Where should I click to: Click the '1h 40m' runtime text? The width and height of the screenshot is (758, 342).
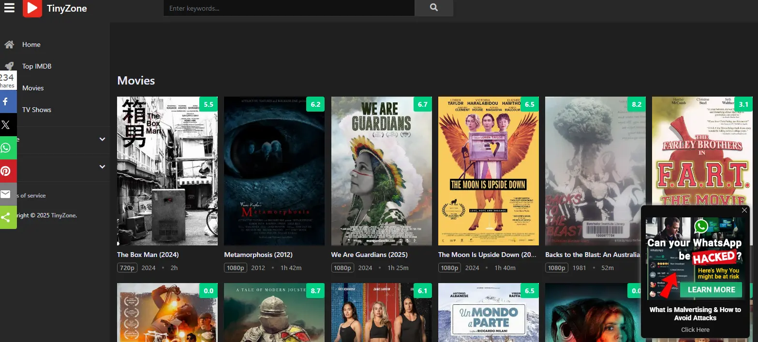pos(505,268)
